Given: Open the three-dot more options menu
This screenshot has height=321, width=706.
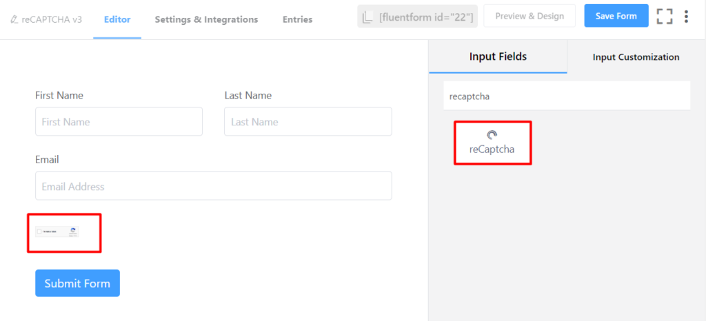Looking at the screenshot, I should pos(686,16).
